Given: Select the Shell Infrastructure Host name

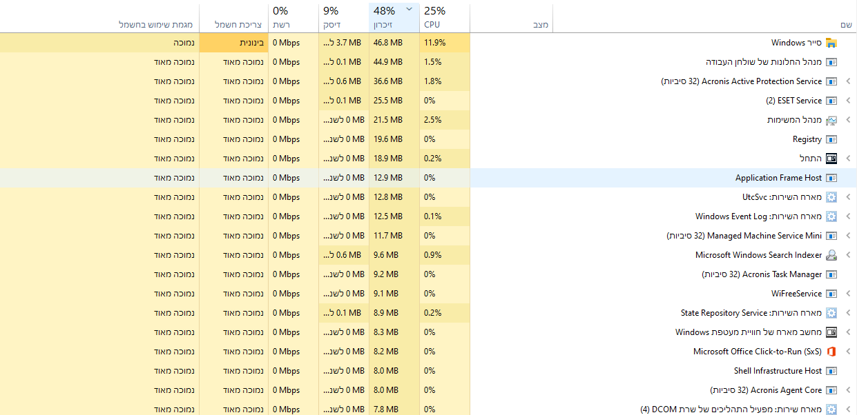Looking at the screenshot, I should click(x=778, y=371).
